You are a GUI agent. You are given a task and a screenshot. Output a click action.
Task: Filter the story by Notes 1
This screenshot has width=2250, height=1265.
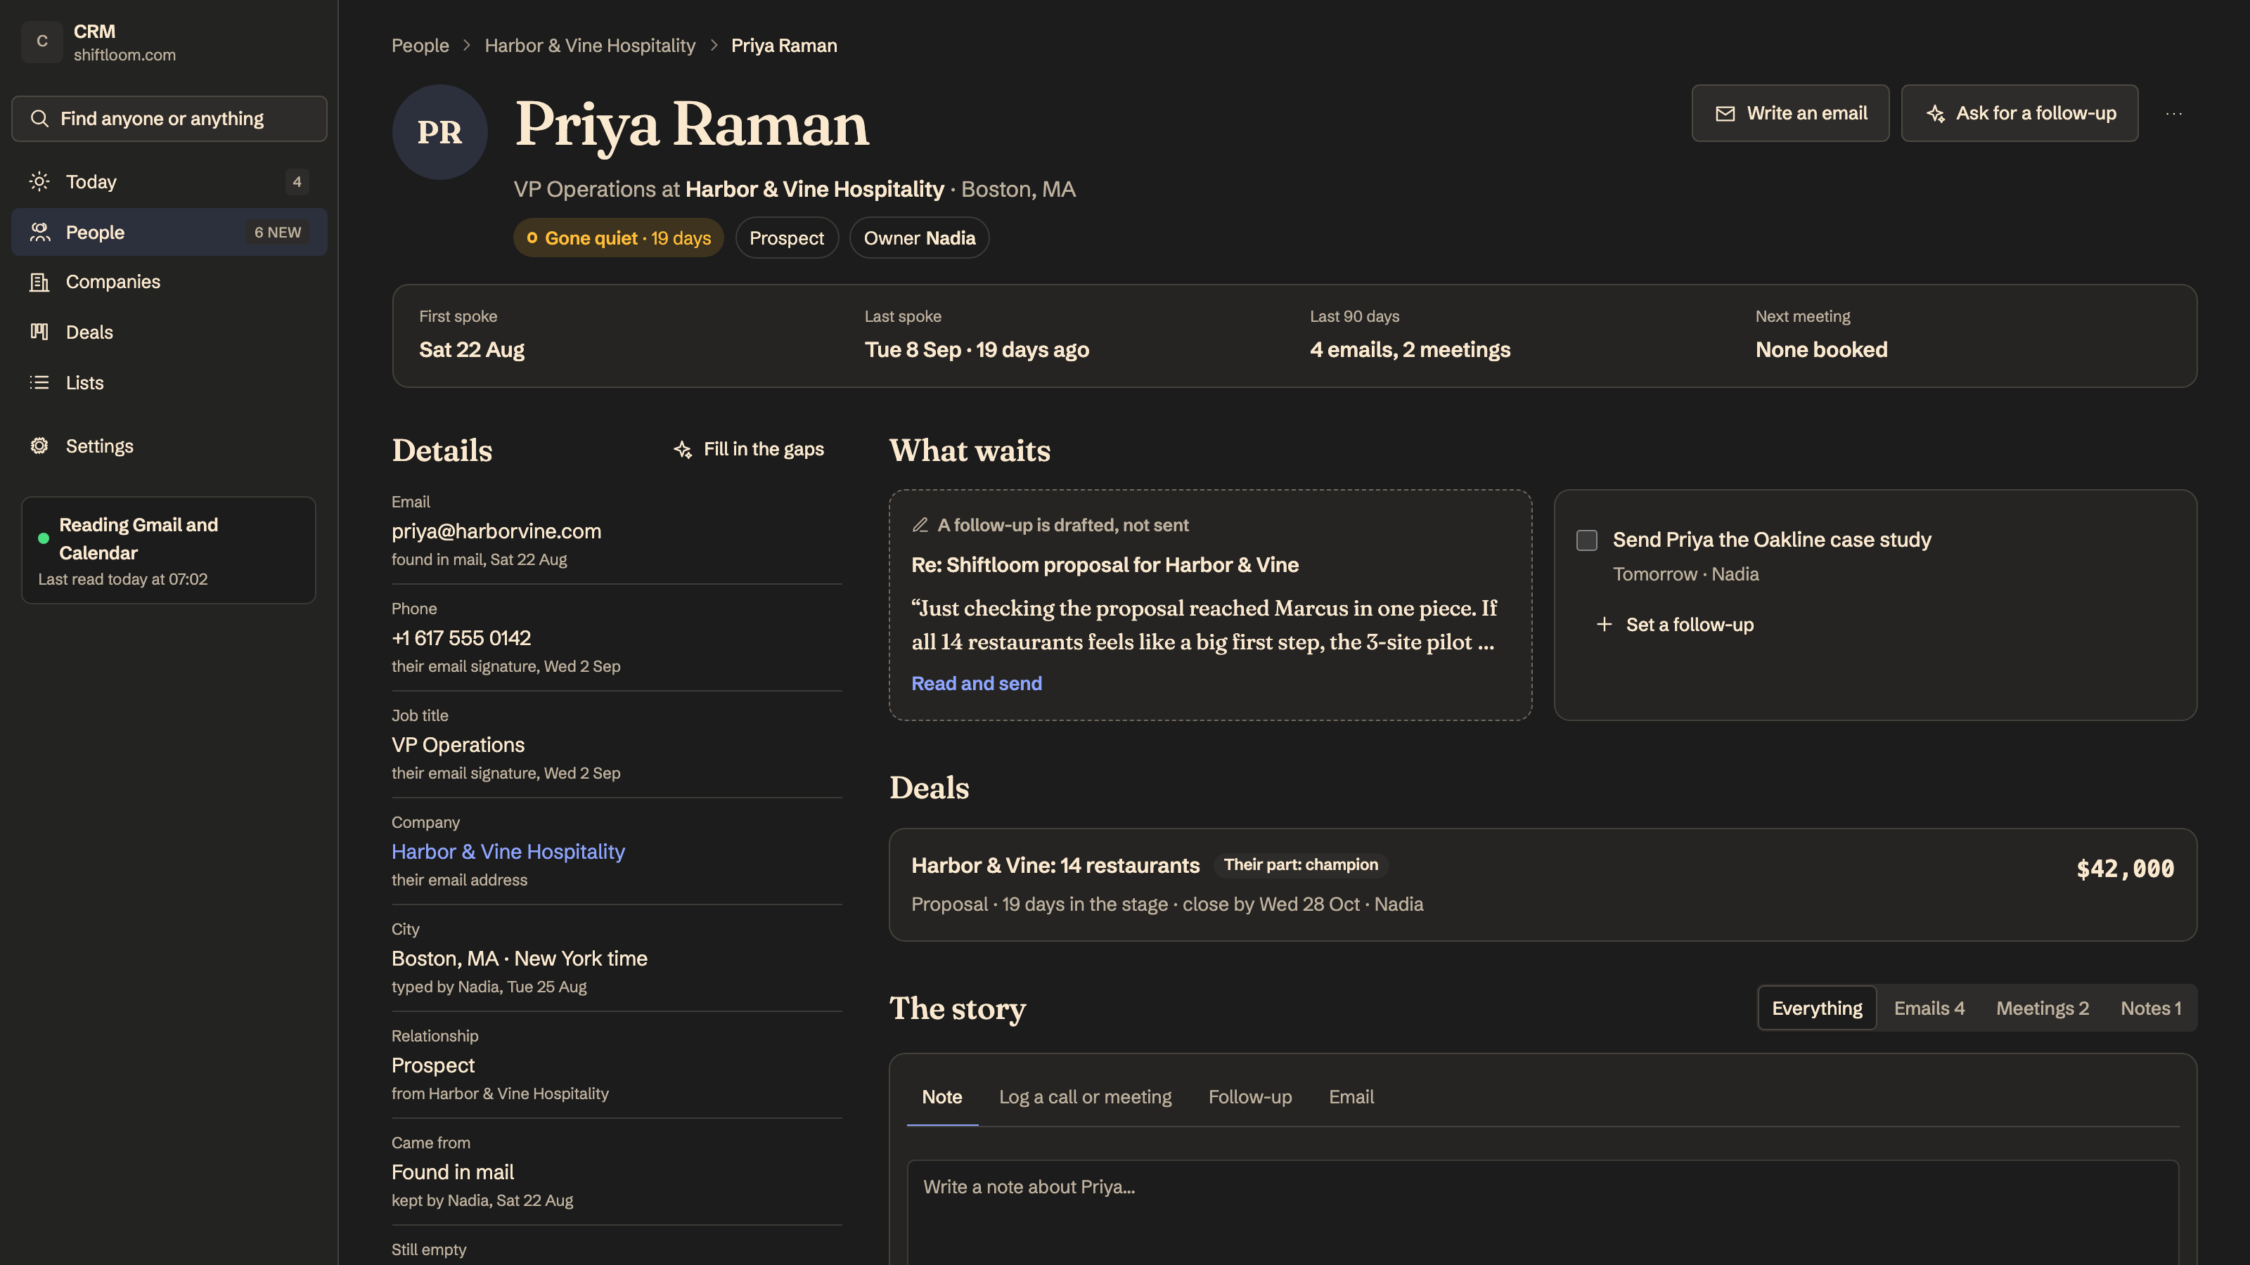click(x=2150, y=1008)
